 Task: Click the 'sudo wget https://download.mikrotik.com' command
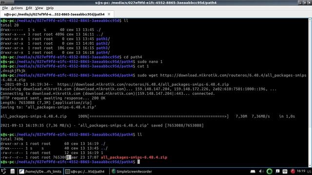(153, 78)
